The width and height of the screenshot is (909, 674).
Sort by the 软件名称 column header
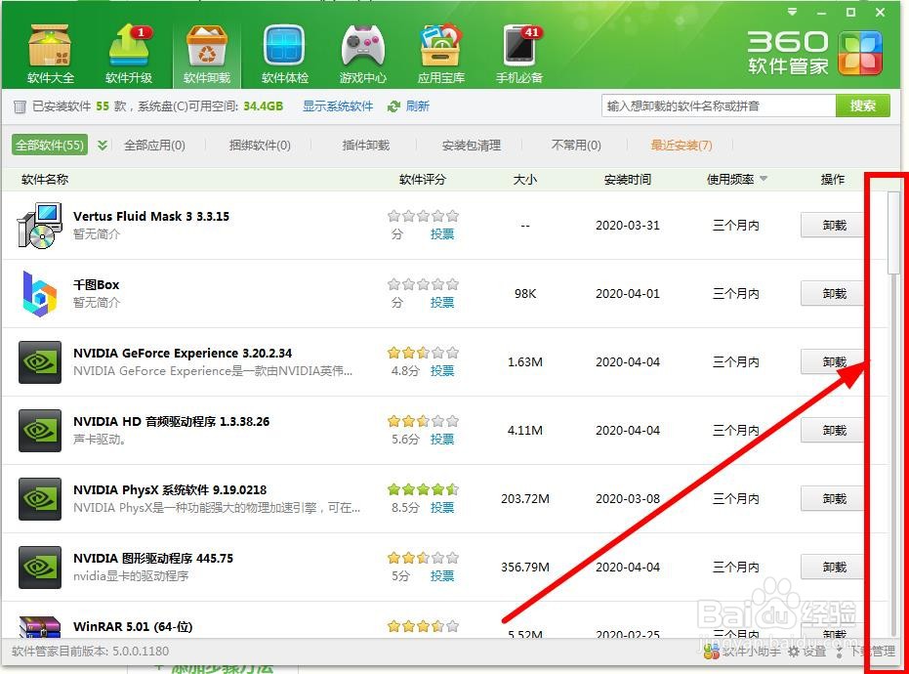pyautogui.click(x=45, y=179)
